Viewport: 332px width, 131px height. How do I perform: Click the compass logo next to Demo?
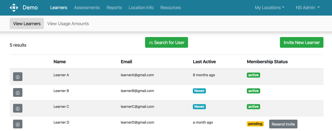click(14, 7)
